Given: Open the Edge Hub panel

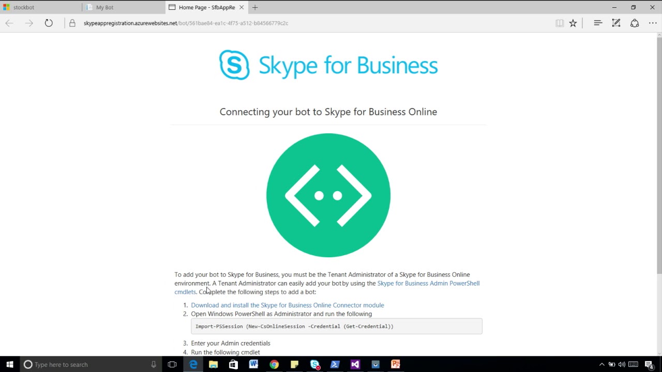Looking at the screenshot, I should [598, 23].
